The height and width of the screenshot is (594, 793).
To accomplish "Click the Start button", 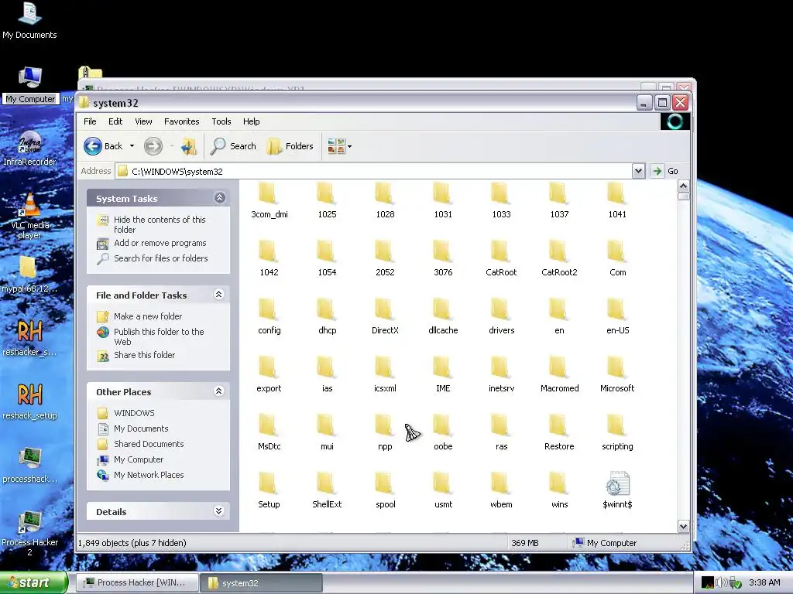I will pyautogui.click(x=34, y=582).
